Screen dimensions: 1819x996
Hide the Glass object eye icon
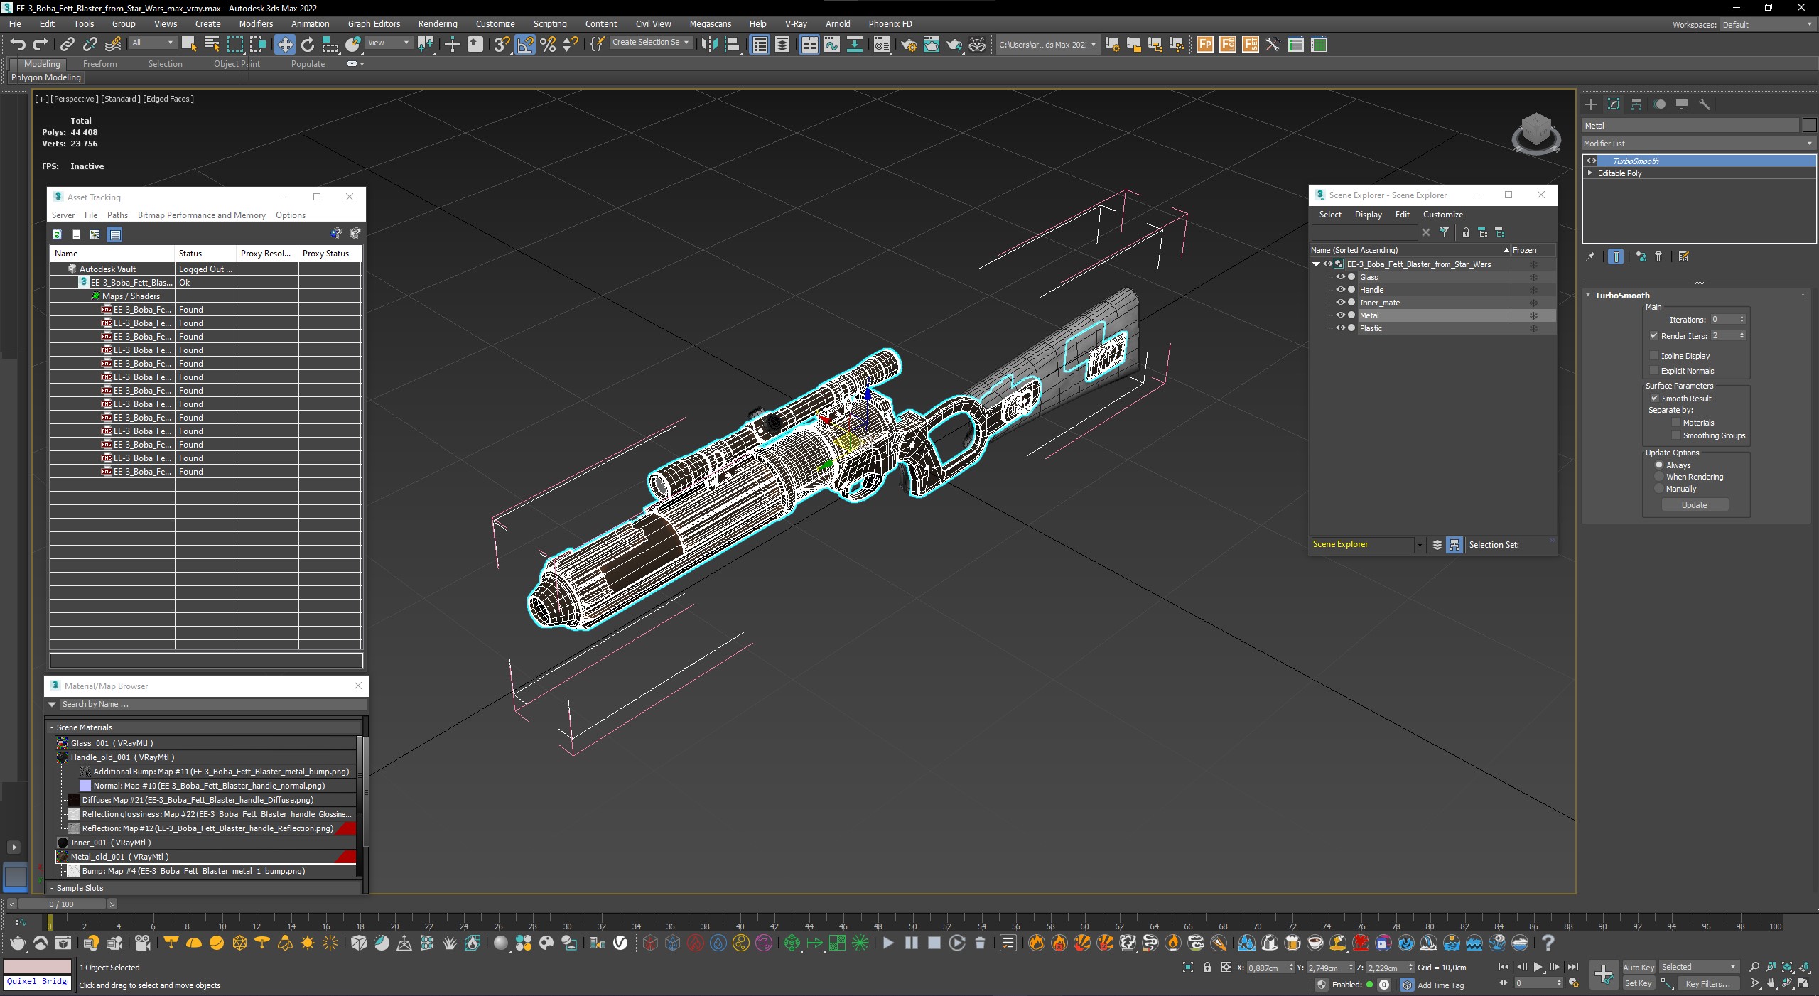[1340, 277]
